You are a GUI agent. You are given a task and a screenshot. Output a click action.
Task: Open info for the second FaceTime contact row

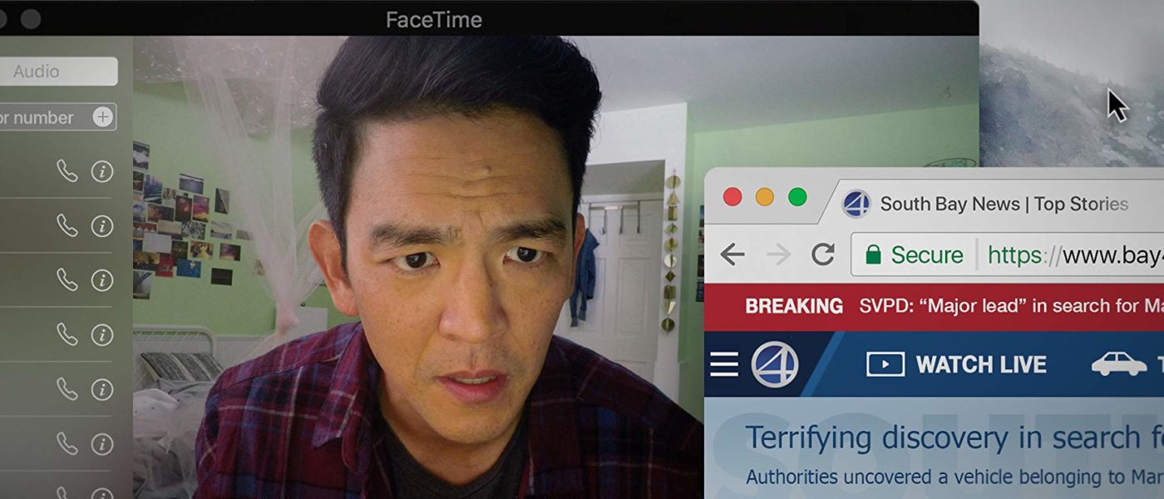(x=102, y=226)
